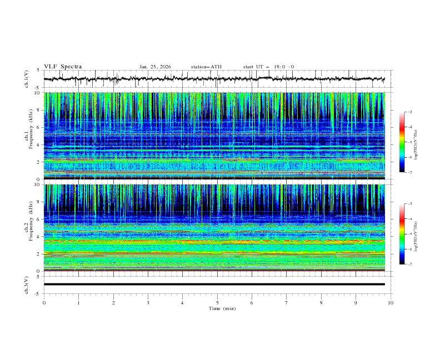Click the "VLF Spectra" title text
The width and height of the screenshot is (440, 340).
pyautogui.click(x=63, y=67)
